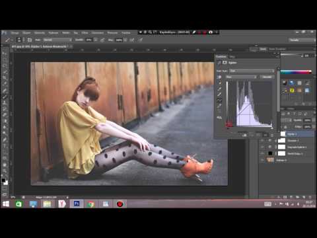Open the channel dropdown beside the Auto button

click(x=241, y=77)
